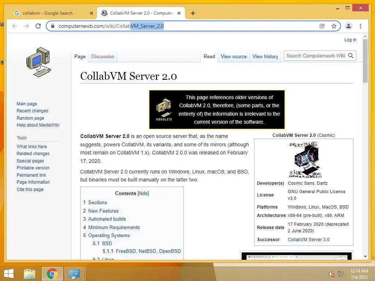Open the View source tab
Viewport: 375px width, 281px height.
click(234, 57)
